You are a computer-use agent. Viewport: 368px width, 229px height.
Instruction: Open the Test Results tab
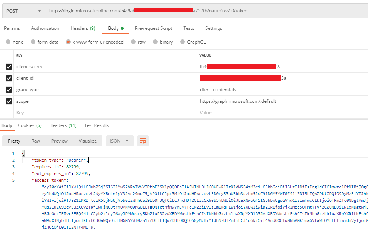pyautogui.click(x=96, y=125)
